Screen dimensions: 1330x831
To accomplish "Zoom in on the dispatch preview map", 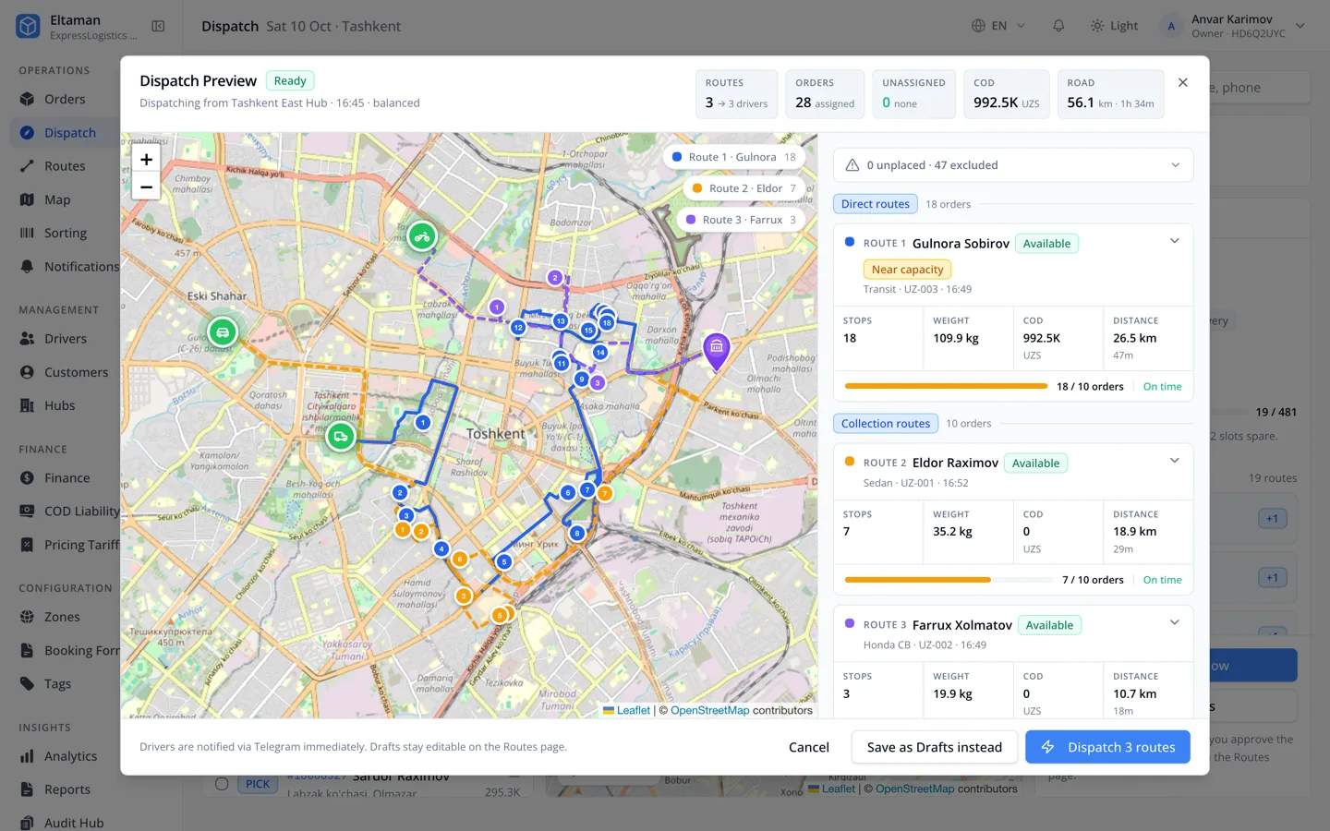I will pos(146,159).
